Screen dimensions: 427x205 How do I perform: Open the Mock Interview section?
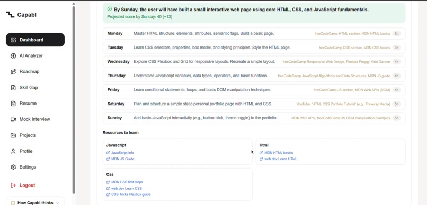click(x=35, y=119)
